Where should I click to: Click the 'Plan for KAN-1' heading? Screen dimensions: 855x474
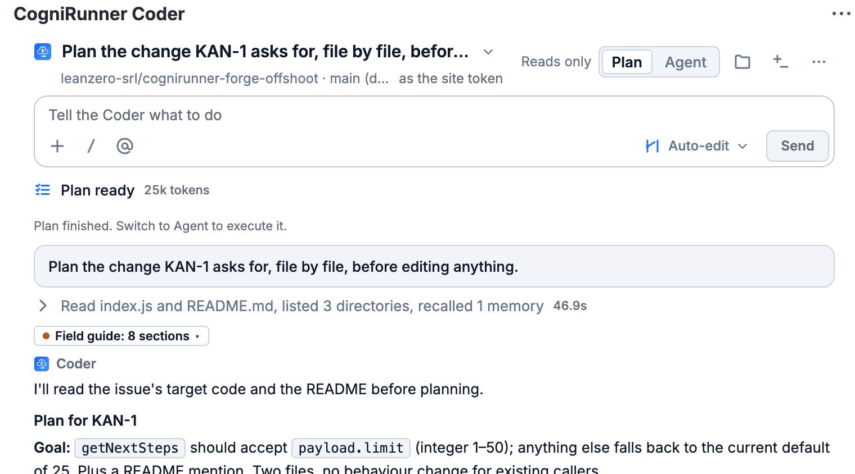coord(85,421)
